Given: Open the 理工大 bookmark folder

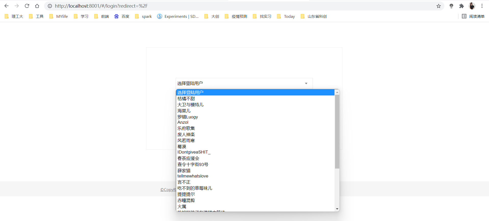Looking at the screenshot, I should pos(14,16).
